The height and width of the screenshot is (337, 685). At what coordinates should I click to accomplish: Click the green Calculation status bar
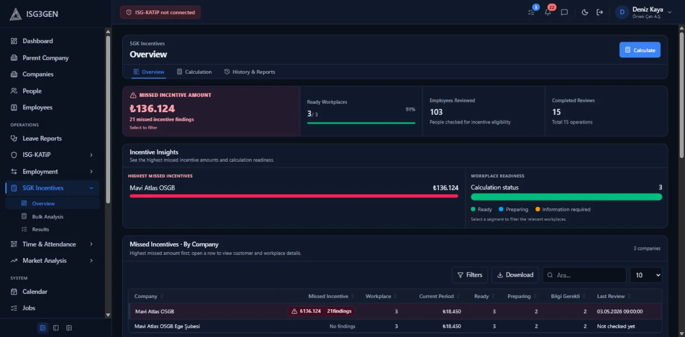point(566,197)
